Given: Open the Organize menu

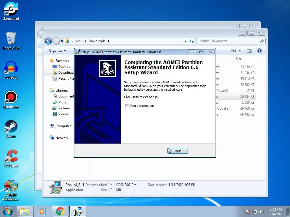Looking at the screenshot, I should pyautogui.click(x=57, y=51).
